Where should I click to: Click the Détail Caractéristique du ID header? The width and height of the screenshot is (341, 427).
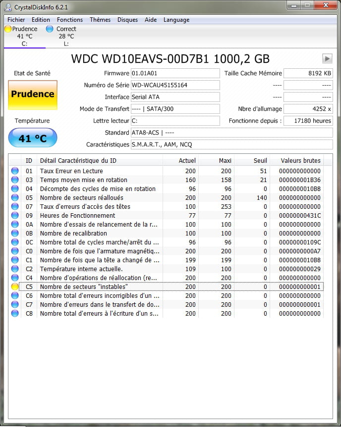(x=100, y=161)
